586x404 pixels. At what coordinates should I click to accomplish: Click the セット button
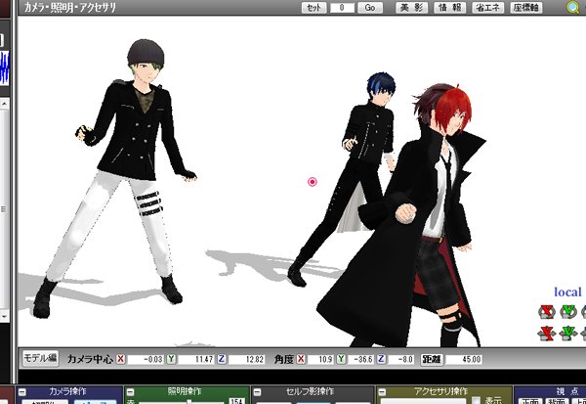[314, 8]
